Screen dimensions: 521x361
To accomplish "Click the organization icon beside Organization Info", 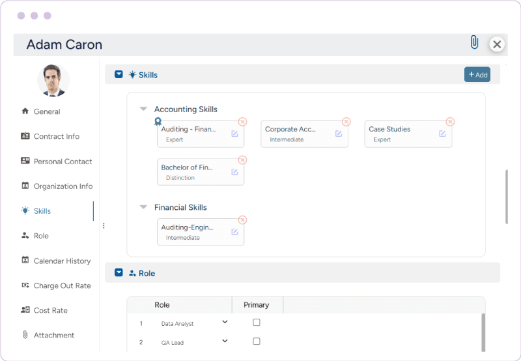I will pos(25,186).
